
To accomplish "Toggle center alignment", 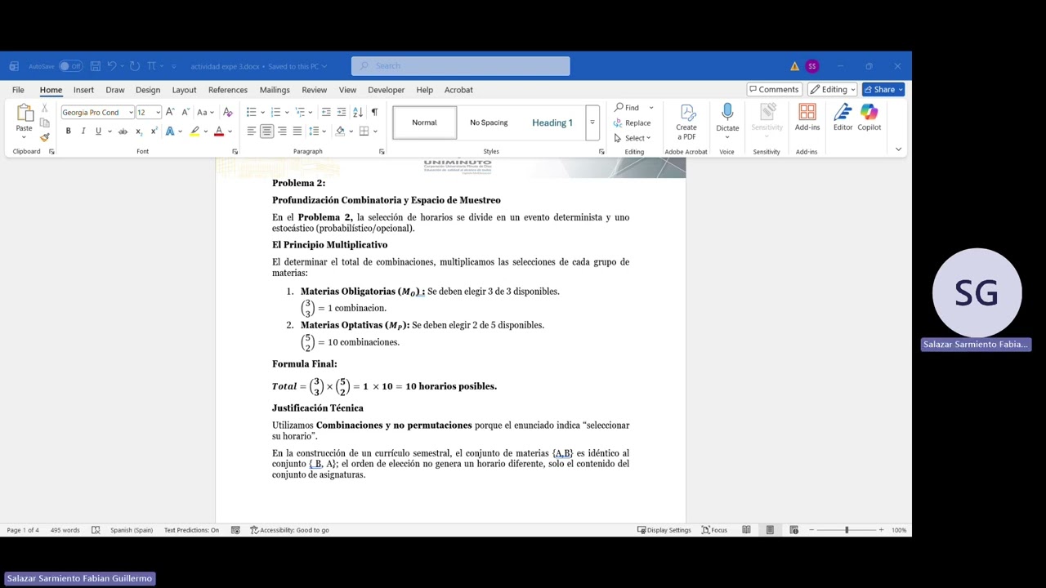I will [x=266, y=131].
